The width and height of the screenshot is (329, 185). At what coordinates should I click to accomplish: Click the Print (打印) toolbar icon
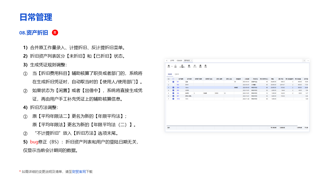(x=169, y=66)
